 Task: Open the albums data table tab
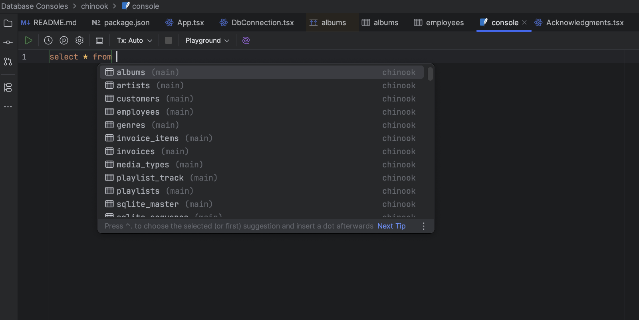380,23
